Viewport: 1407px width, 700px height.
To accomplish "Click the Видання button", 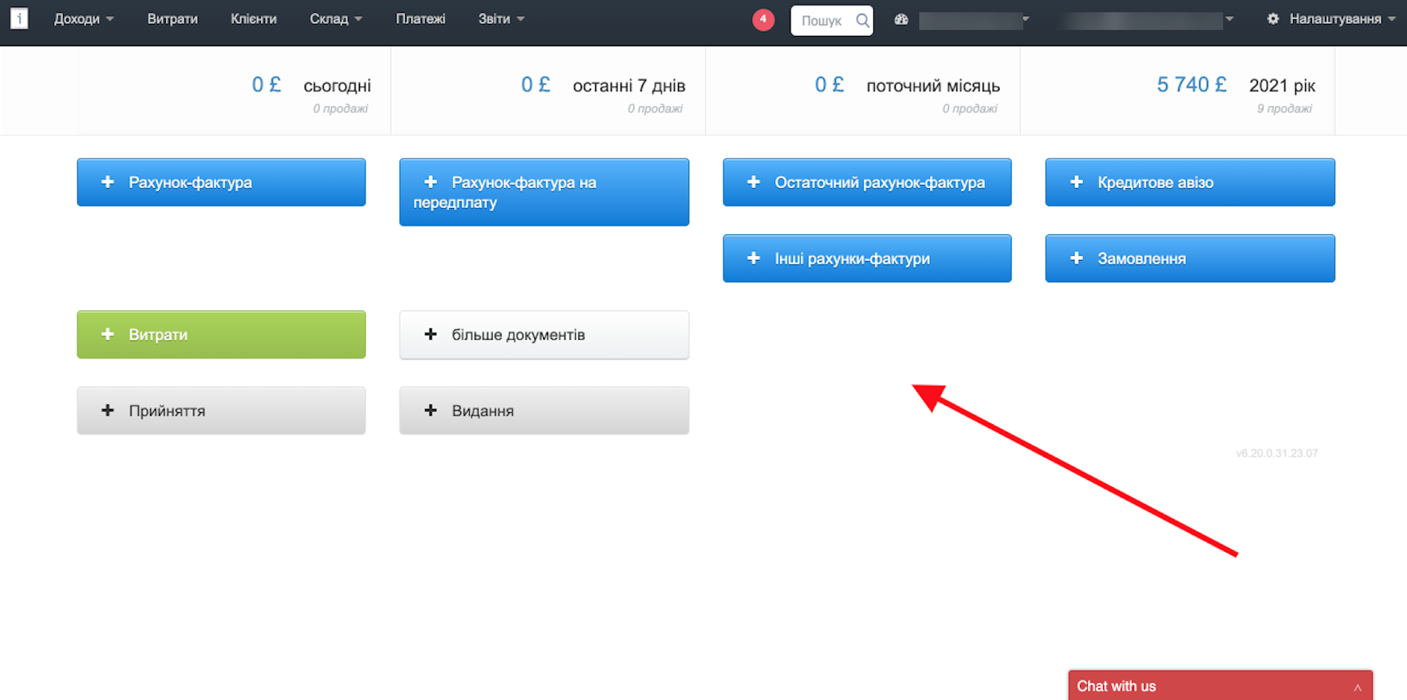I will coord(544,411).
